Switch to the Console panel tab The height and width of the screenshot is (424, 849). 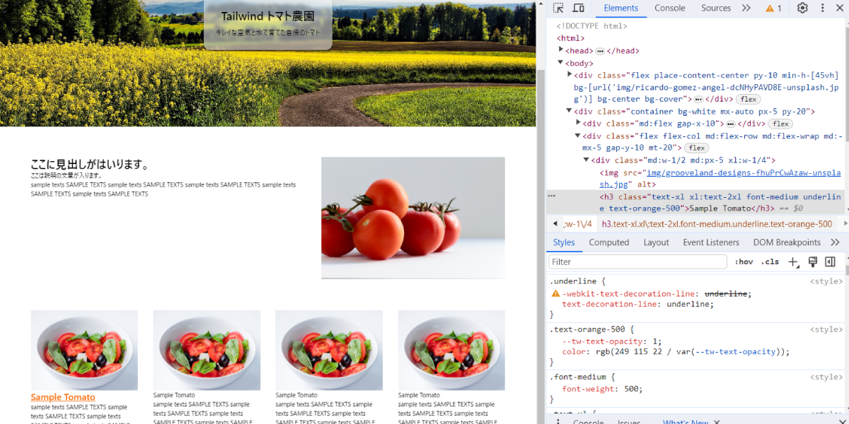click(670, 8)
